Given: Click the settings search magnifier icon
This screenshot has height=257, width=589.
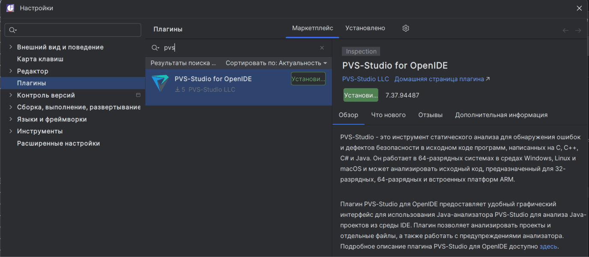Looking at the screenshot, I should (x=12, y=30).
